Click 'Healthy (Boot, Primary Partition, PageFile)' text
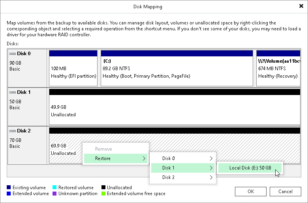The width and height of the screenshot is (308, 203). [146, 76]
